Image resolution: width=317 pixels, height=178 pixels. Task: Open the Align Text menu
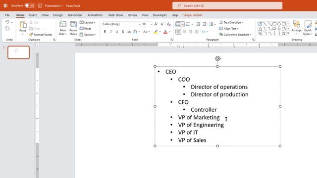(x=229, y=29)
